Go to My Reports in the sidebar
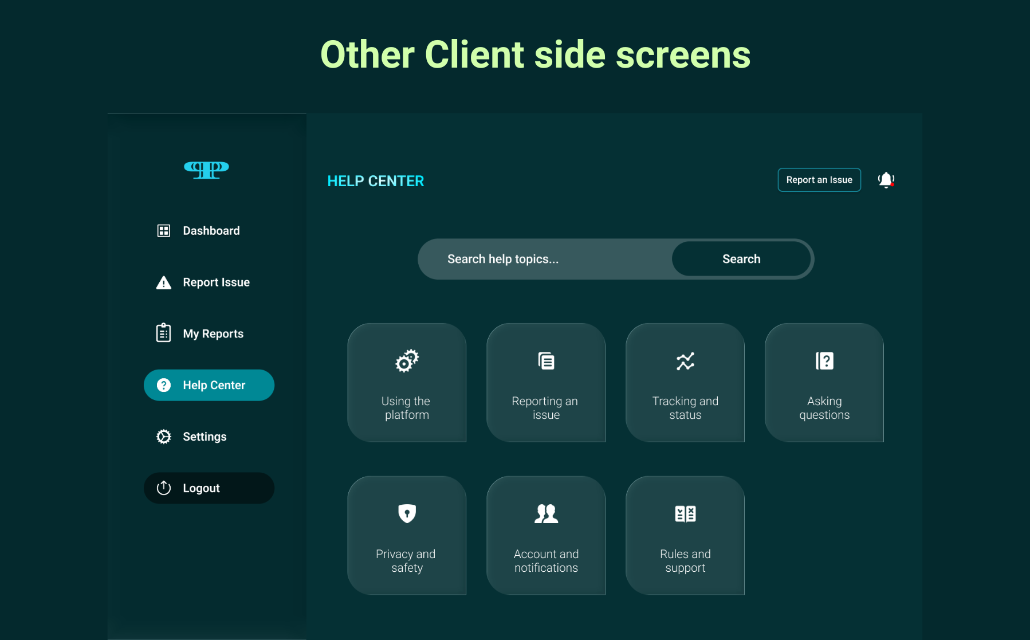The height and width of the screenshot is (640, 1030). (x=213, y=334)
